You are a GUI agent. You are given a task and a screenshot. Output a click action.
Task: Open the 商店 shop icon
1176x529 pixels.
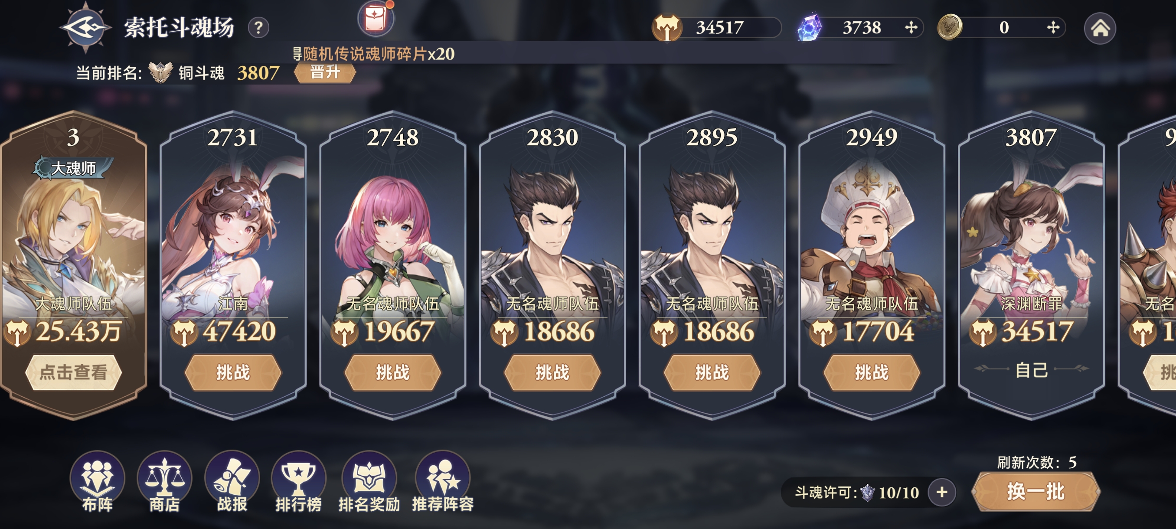[164, 482]
